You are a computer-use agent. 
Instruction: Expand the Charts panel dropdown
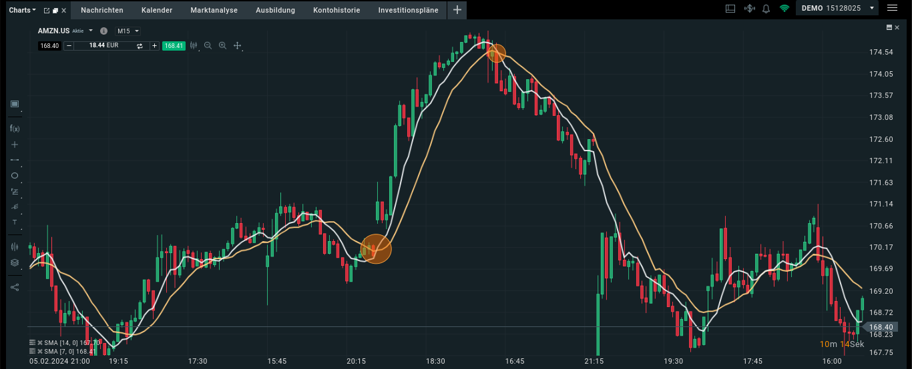[x=23, y=10]
